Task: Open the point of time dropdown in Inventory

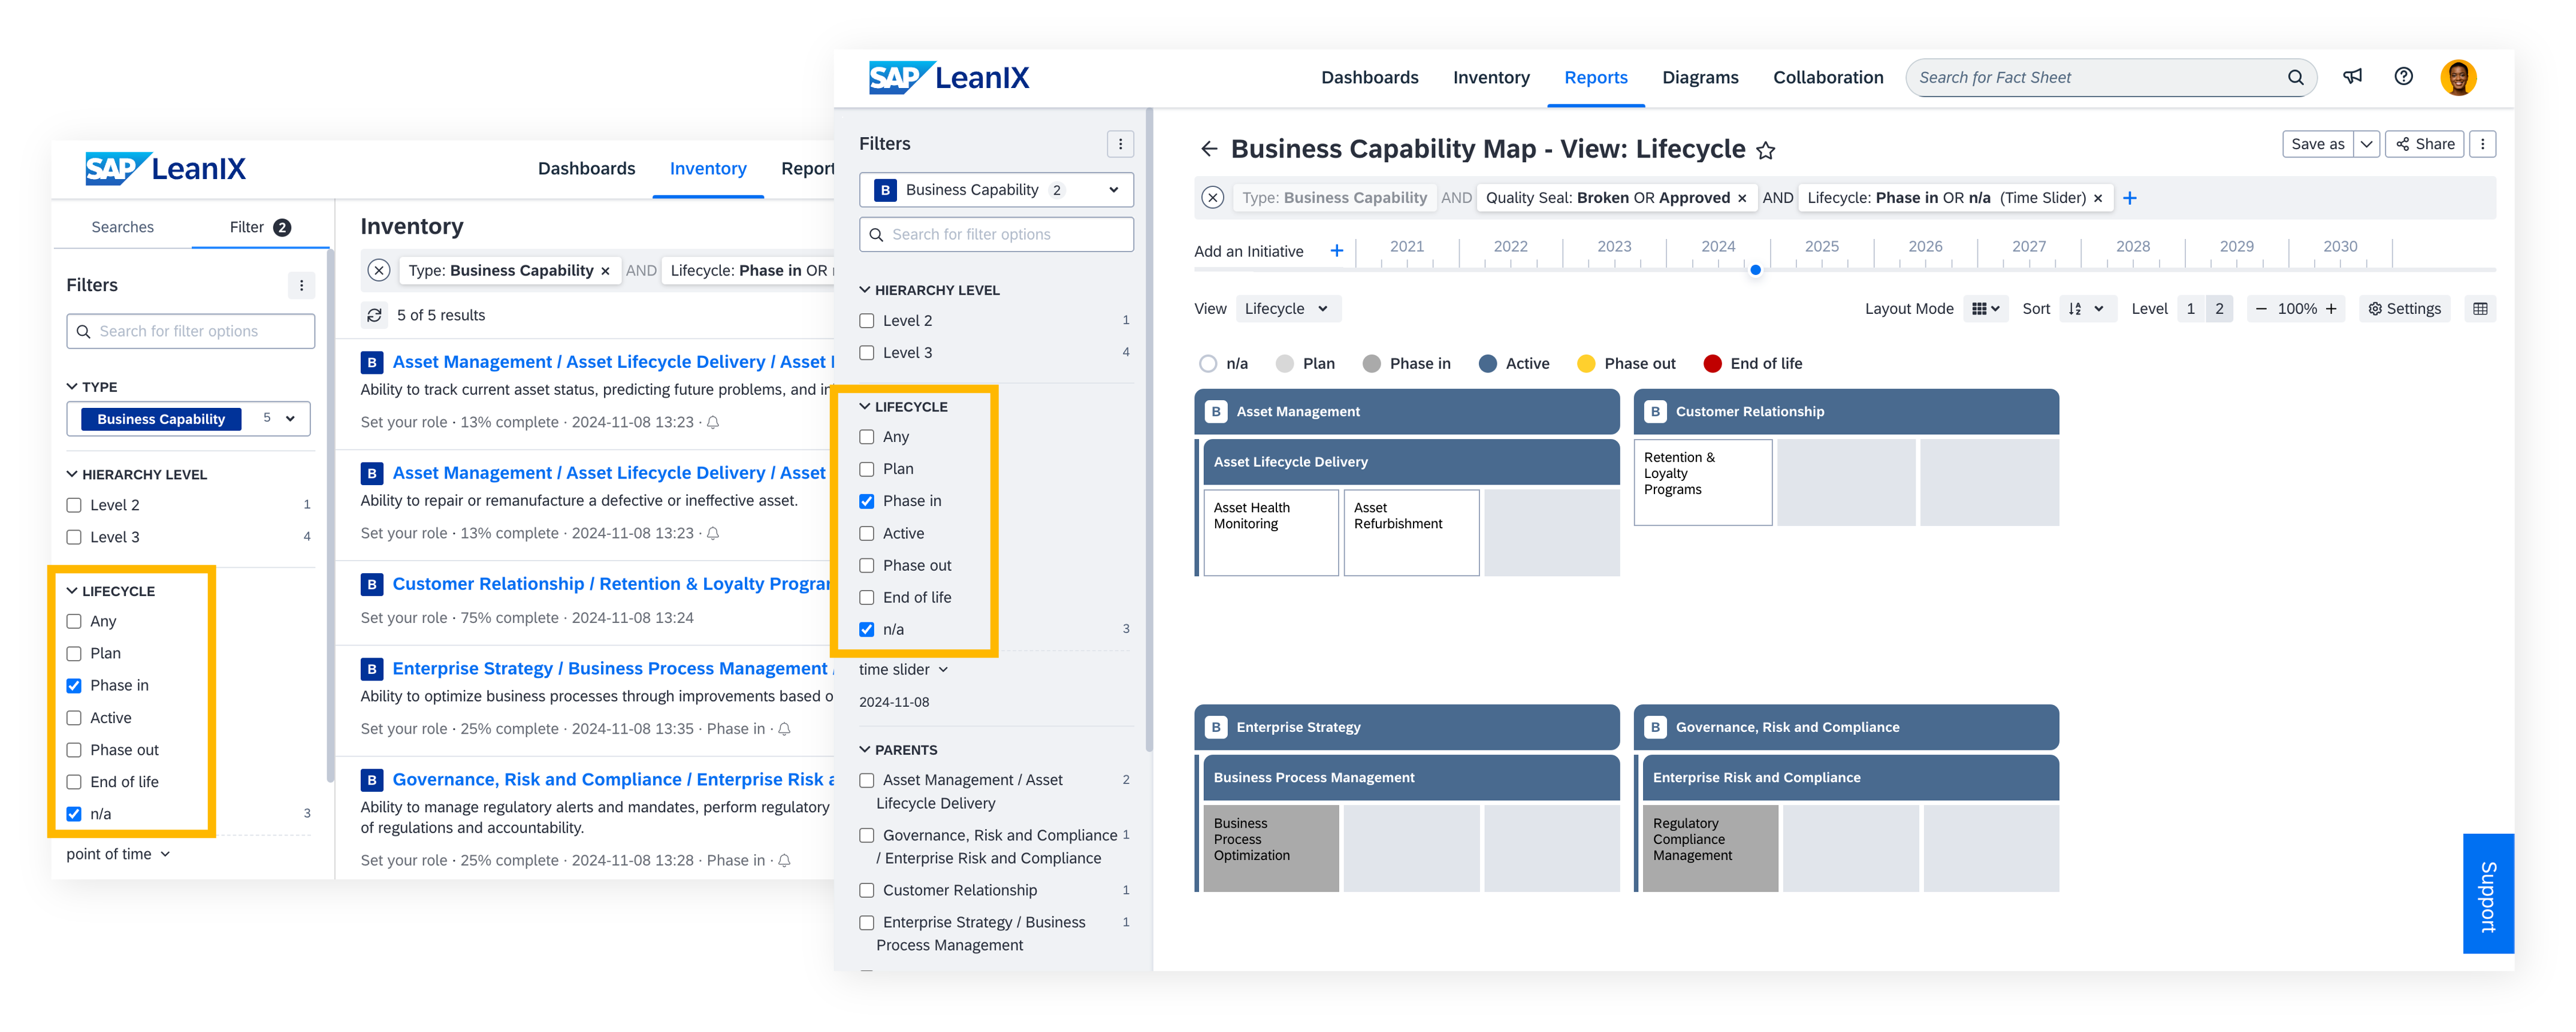Action: tap(118, 854)
